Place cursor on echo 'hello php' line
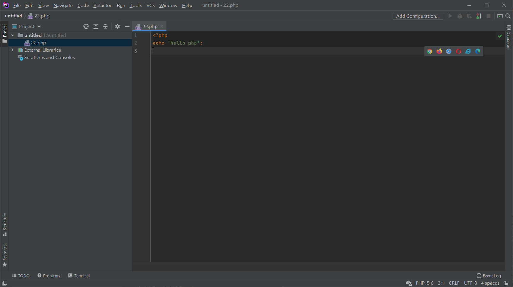The height and width of the screenshot is (287, 513). point(178,43)
